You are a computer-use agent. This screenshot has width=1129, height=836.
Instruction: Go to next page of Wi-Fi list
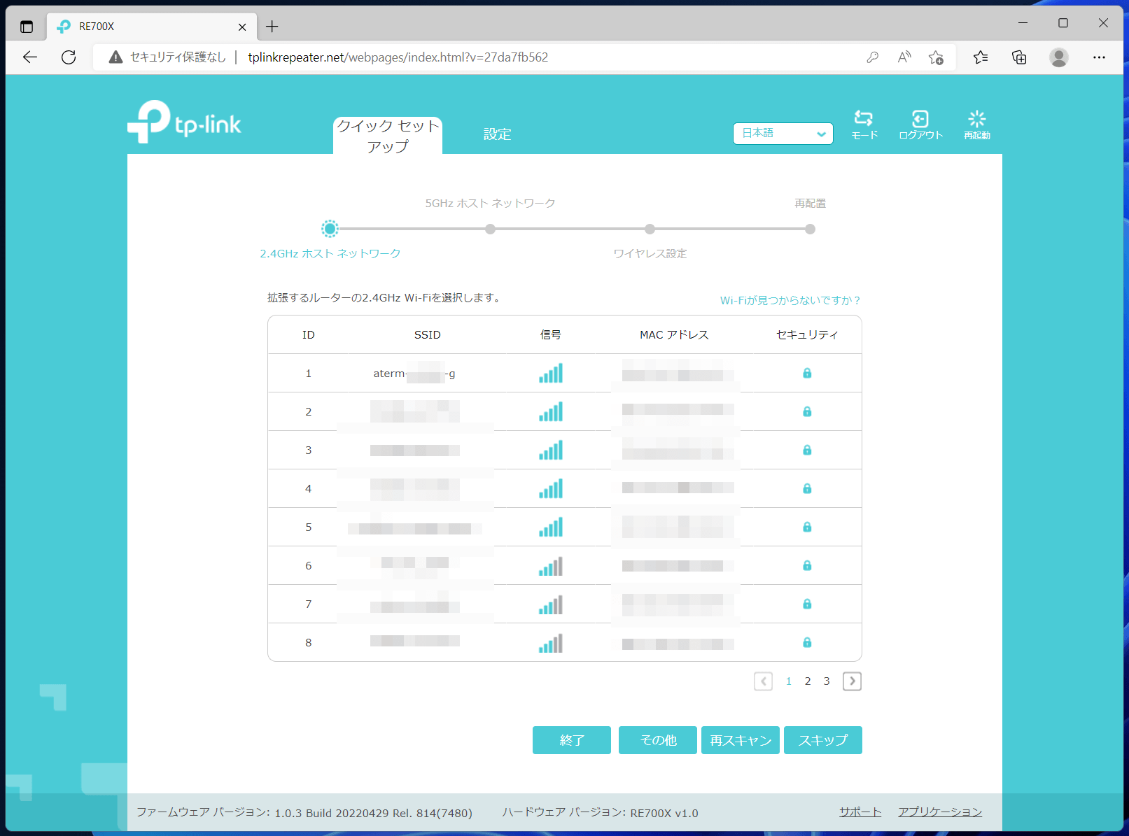tap(852, 681)
